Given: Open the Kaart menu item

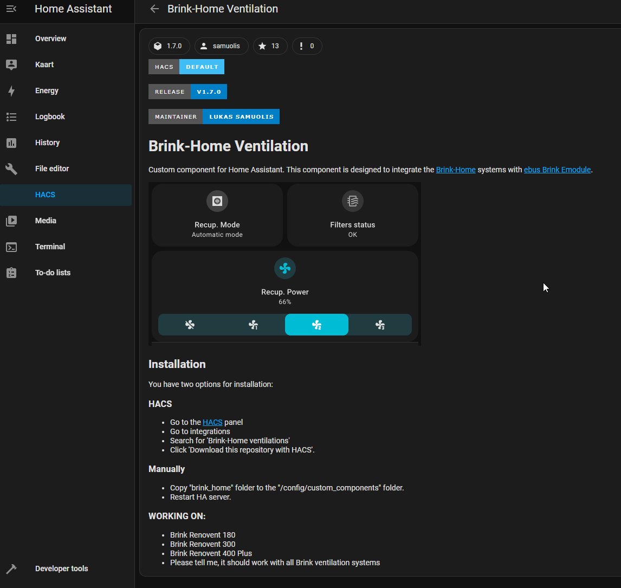Looking at the screenshot, I should pos(66,64).
